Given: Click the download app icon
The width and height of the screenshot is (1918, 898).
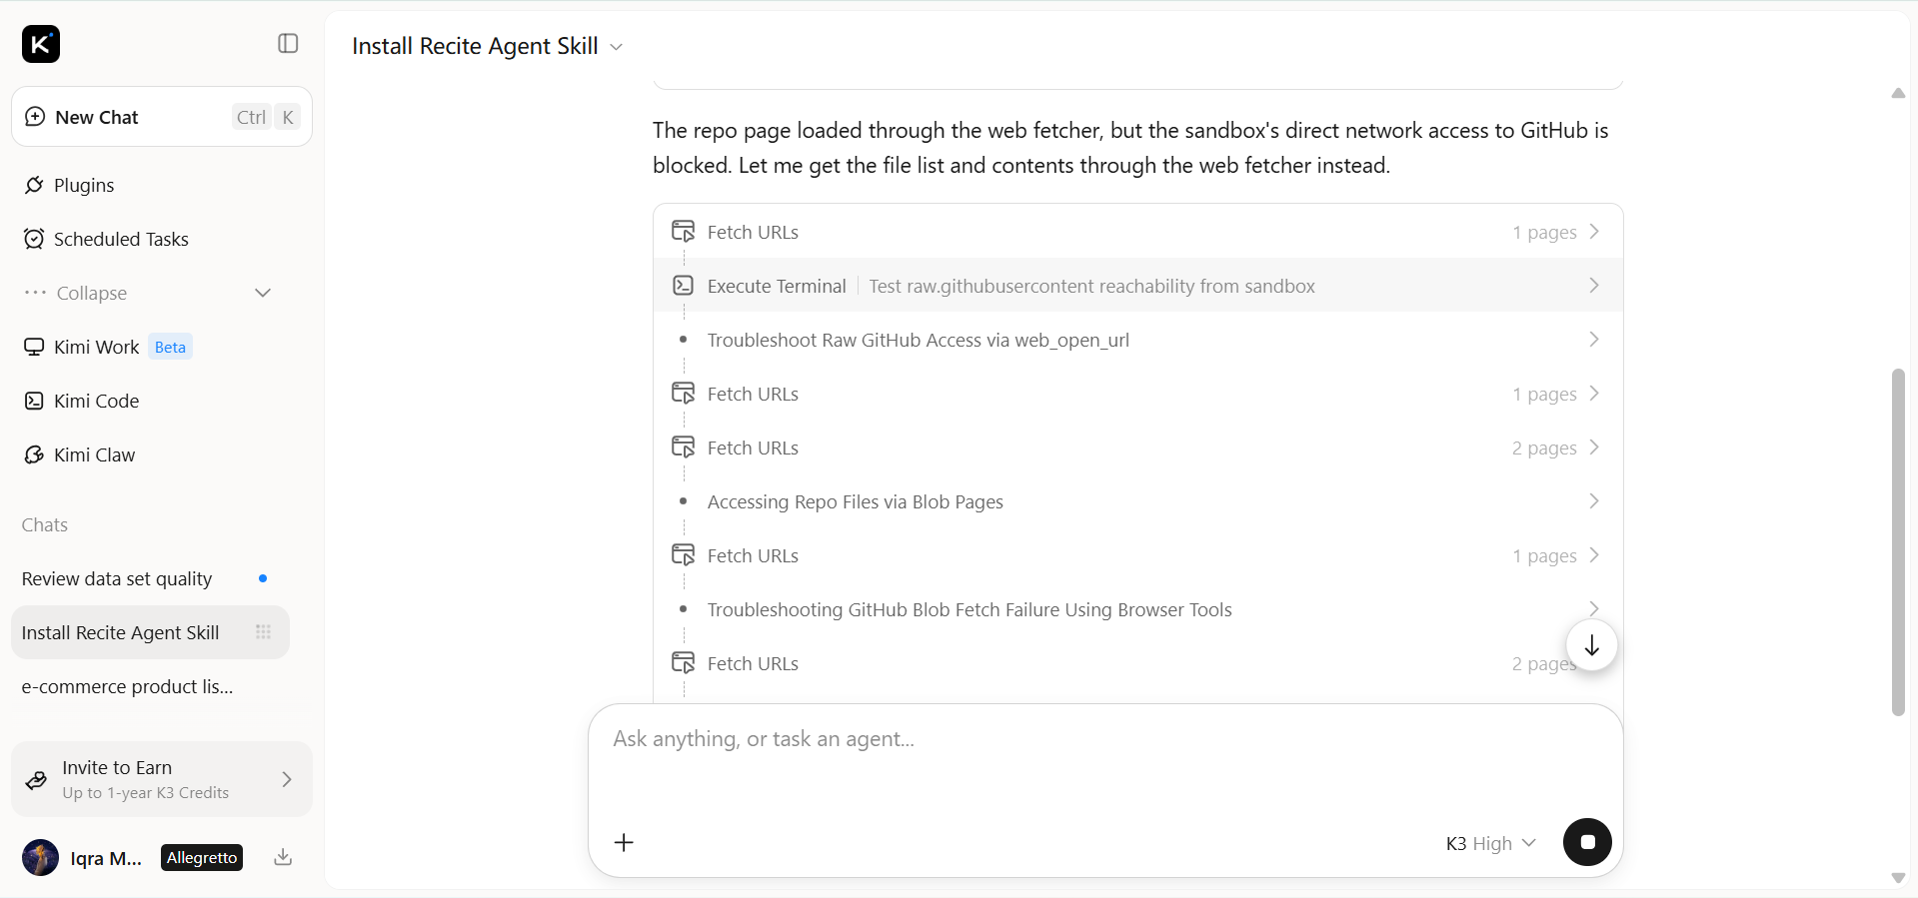Looking at the screenshot, I should pos(283,857).
